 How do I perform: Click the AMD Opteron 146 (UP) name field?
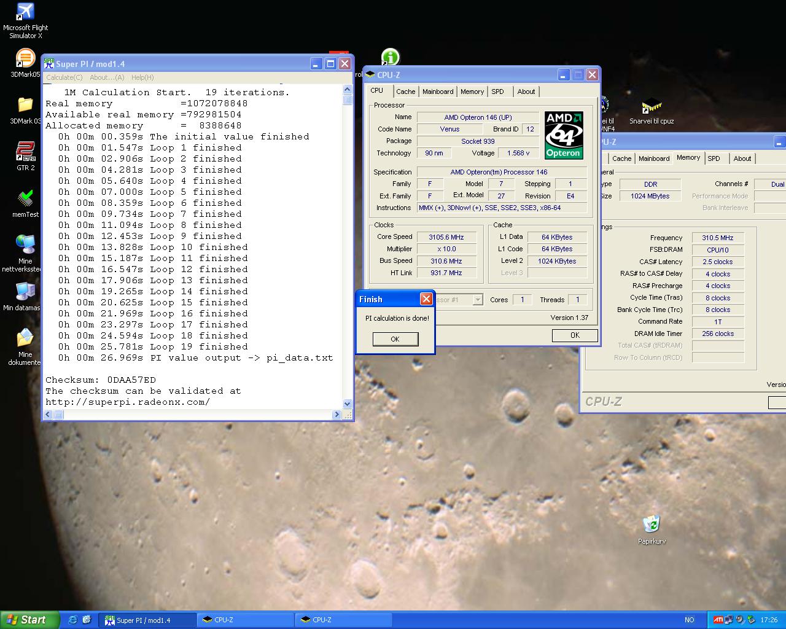point(478,117)
